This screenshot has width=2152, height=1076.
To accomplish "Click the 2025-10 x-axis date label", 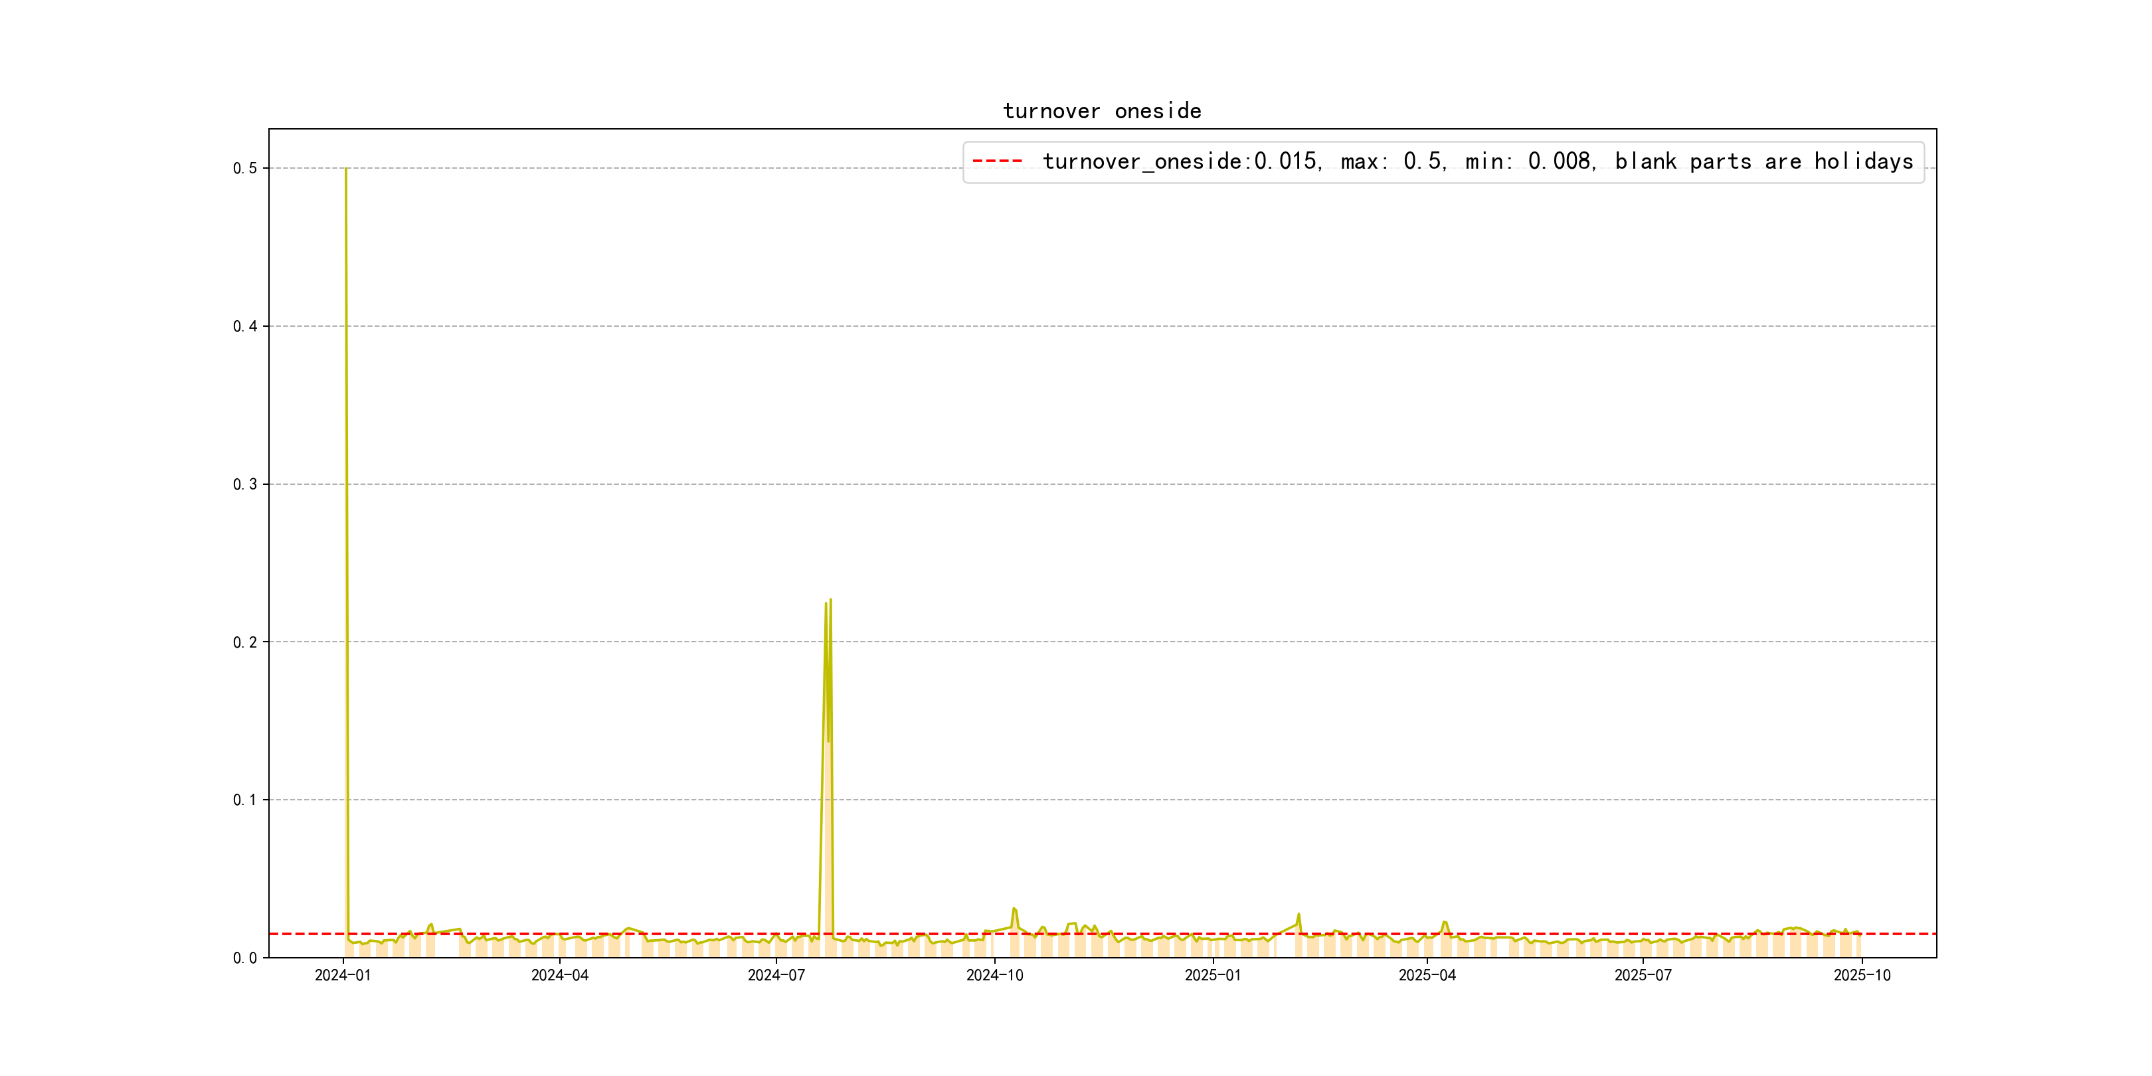I will (1861, 975).
